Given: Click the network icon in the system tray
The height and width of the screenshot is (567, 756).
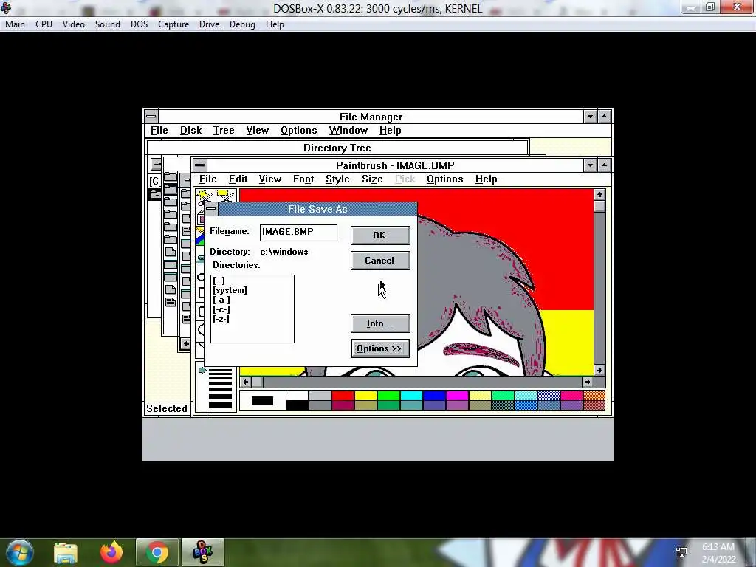Looking at the screenshot, I should 681,552.
